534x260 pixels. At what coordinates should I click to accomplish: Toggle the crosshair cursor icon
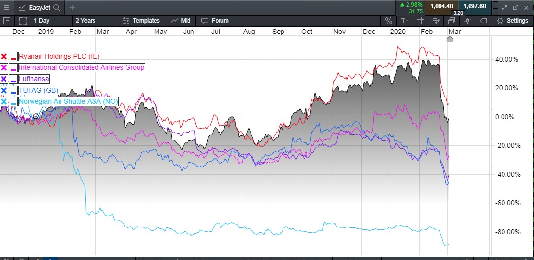[x=468, y=21]
